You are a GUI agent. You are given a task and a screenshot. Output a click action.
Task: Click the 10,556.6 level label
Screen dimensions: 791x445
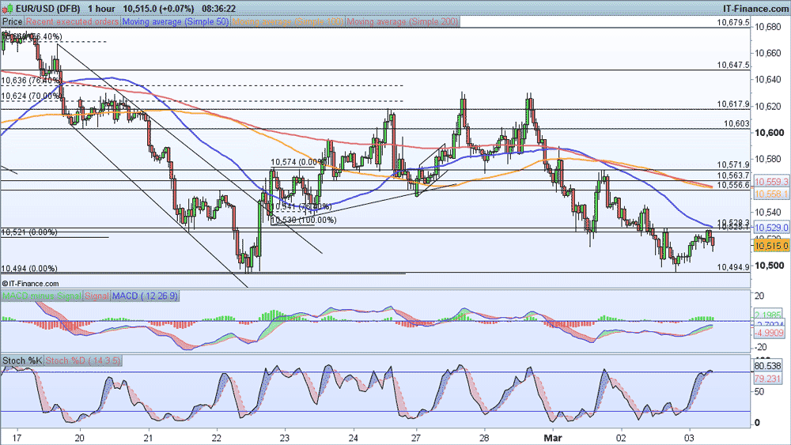(733, 186)
